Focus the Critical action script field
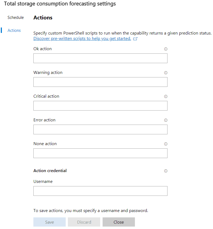Image resolution: width=213 pixels, height=229 pixels. [100, 106]
